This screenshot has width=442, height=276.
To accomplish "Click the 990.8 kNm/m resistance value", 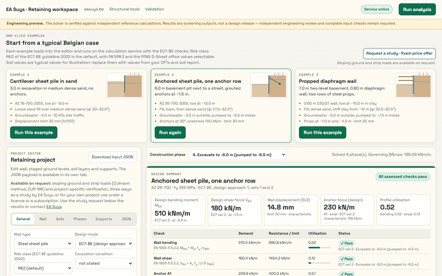I will [280, 242].
